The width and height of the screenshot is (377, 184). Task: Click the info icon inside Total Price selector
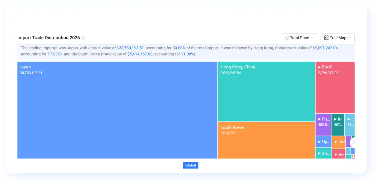(x=287, y=38)
